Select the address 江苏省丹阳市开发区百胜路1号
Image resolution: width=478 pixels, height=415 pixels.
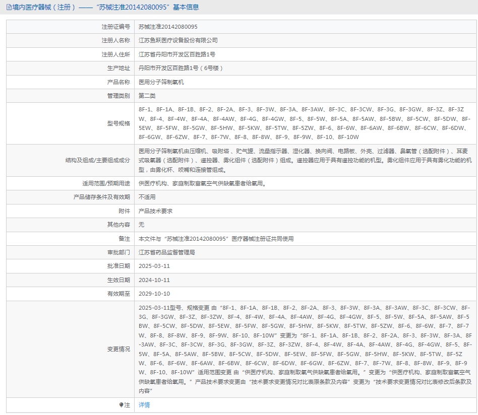(177, 54)
